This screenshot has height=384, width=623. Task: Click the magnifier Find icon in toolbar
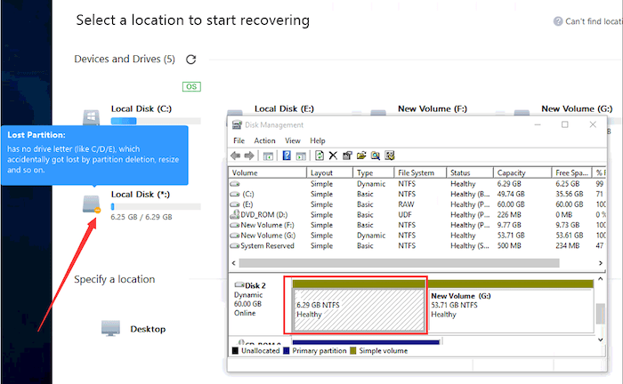(x=376, y=156)
